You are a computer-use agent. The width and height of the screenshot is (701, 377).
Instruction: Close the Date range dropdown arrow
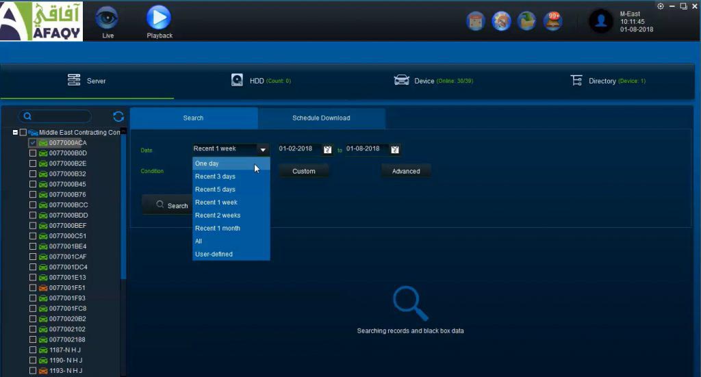click(263, 150)
